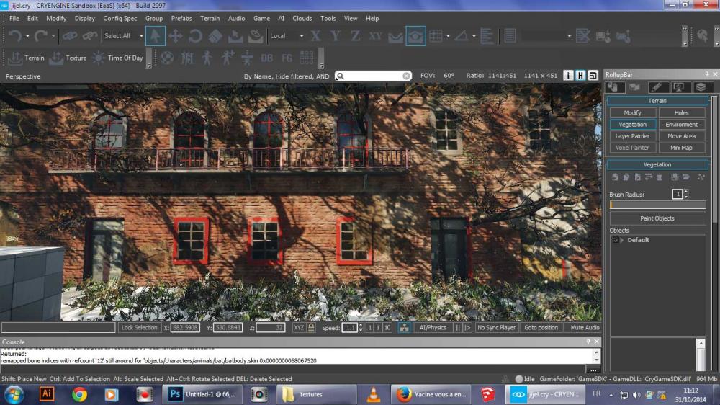Screen dimensions: 720x405
Task: Open the Terrain menu
Action: (210, 19)
